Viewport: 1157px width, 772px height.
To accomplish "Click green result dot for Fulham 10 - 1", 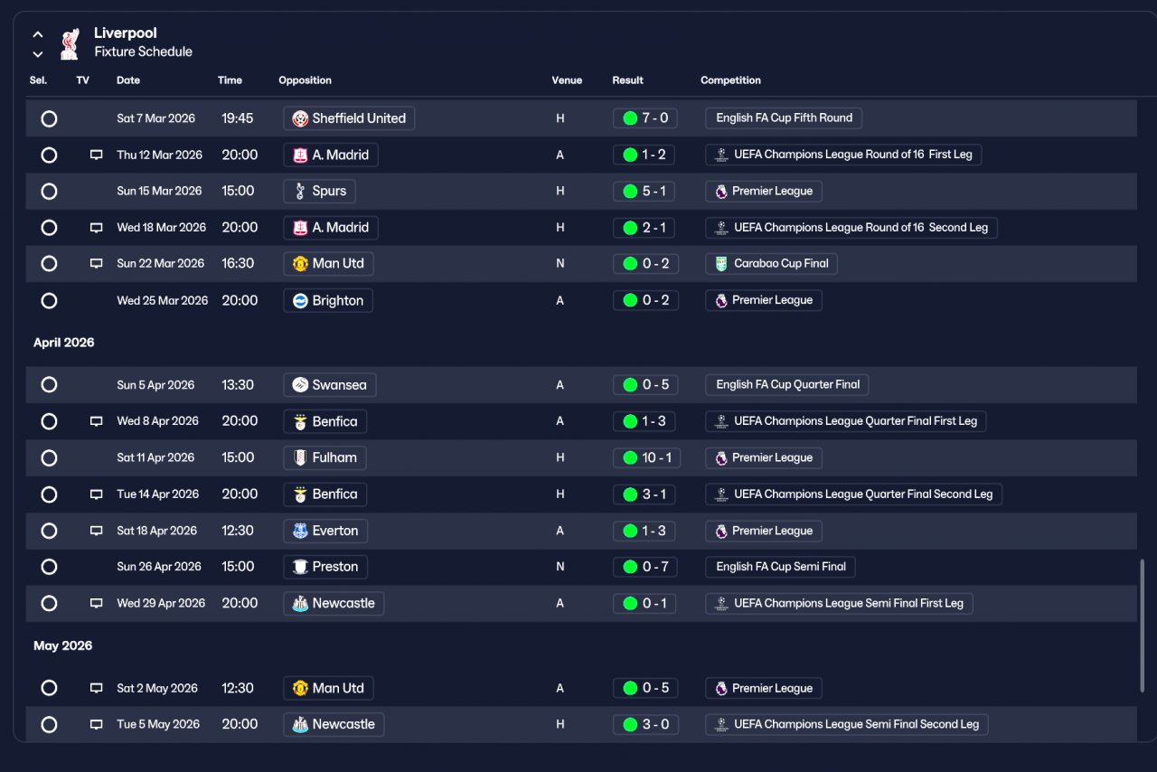I will pos(630,458).
